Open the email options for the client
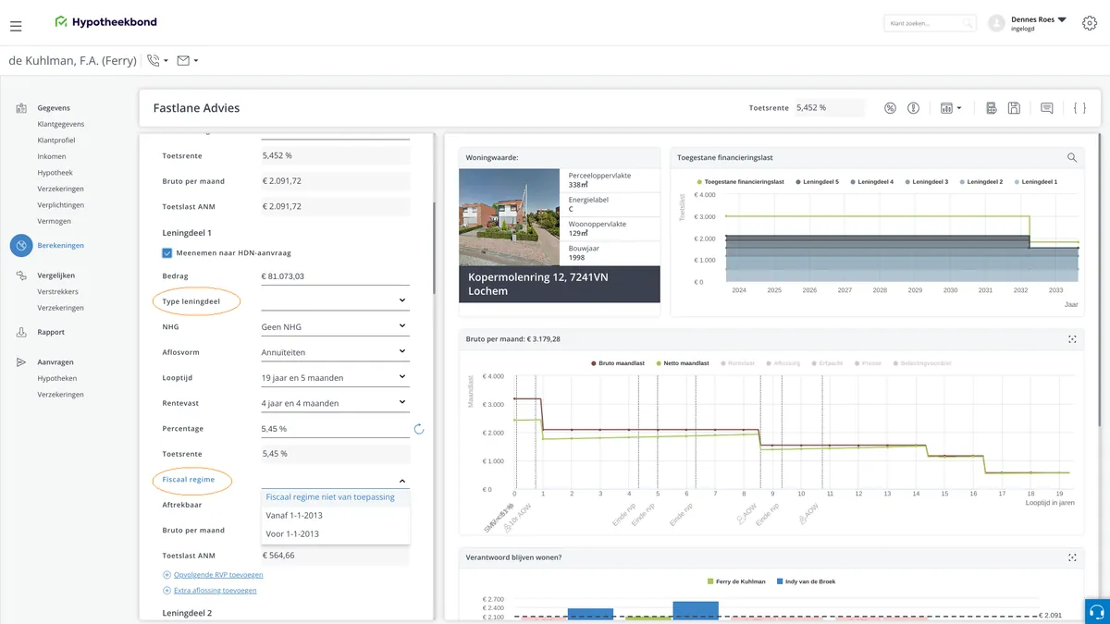 click(x=188, y=61)
